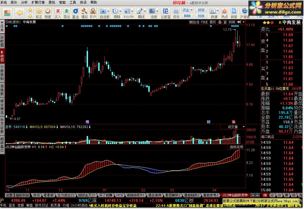
Task: Expand the F10/F9 dropdown arrow
Action: tap(132, 11)
